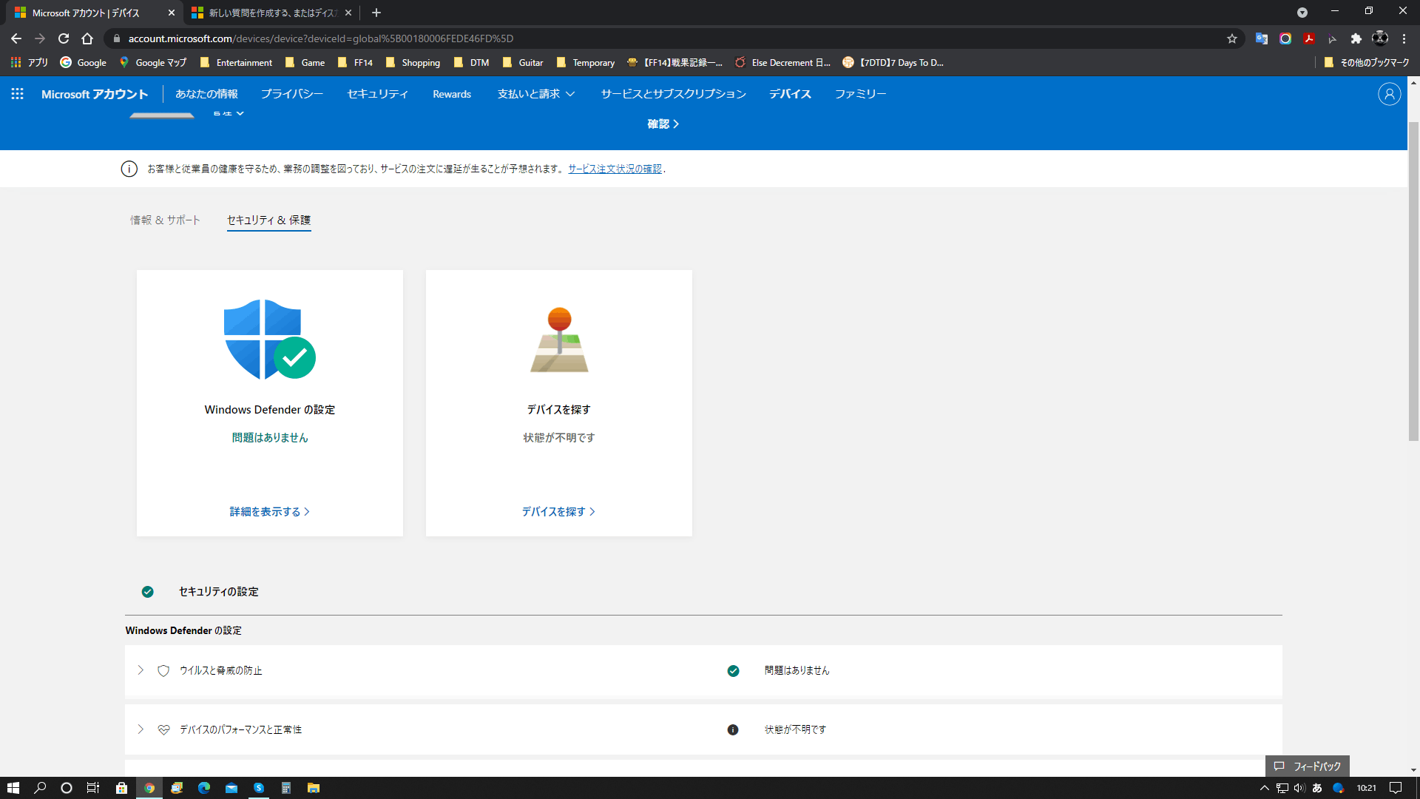Open the Windows Start menu
This screenshot has width=1420, height=799.
point(13,788)
